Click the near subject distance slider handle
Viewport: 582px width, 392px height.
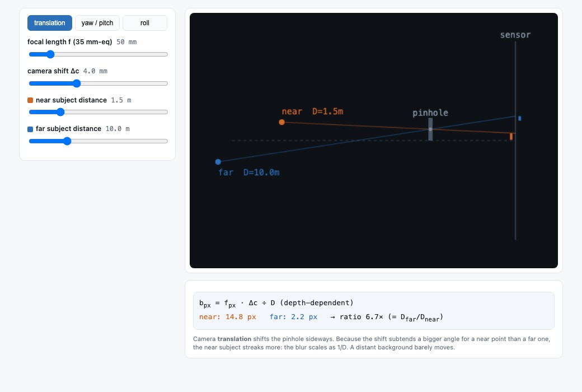click(x=60, y=112)
